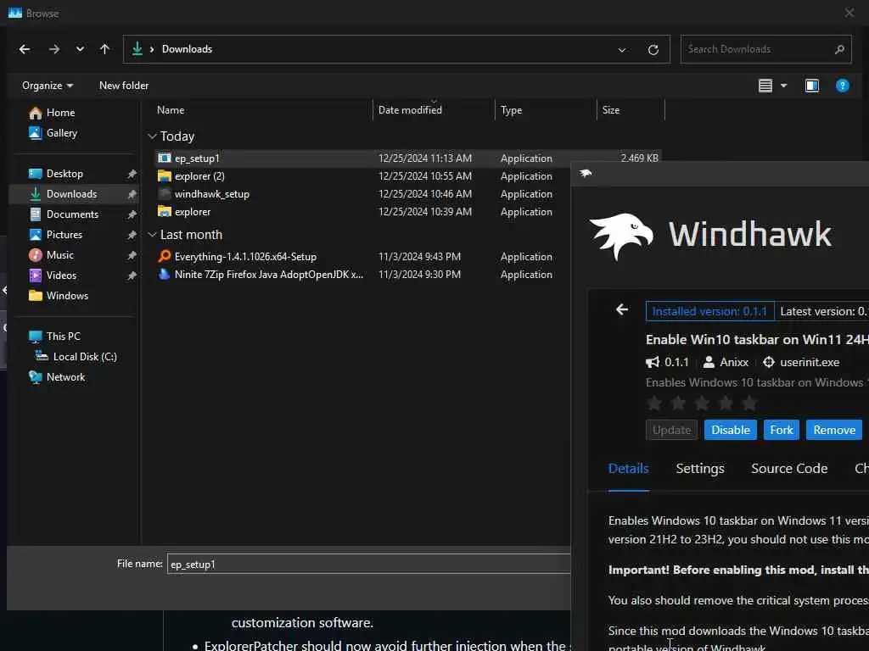The height and width of the screenshot is (651, 869).
Task: Open recent locations dropdown arrow
Action: tap(81, 49)
